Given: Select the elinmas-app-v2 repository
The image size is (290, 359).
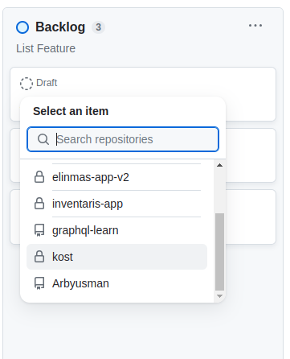Looking at the screenshot, I should coord(116,177).
